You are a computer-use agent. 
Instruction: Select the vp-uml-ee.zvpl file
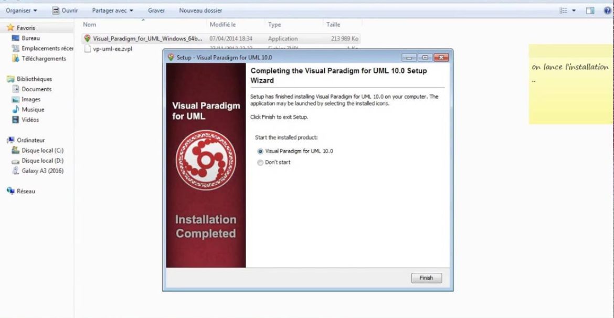[113, 49]
